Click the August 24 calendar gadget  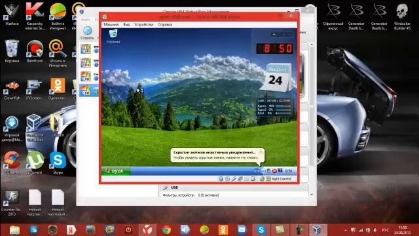(276, 77)
